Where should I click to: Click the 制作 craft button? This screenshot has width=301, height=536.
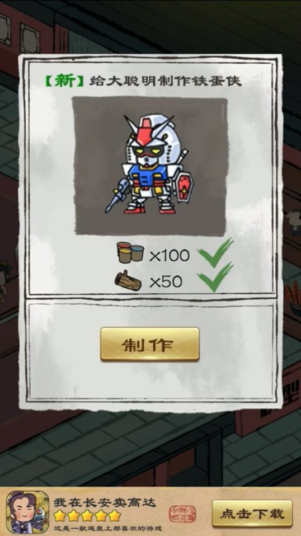[149, 345]
